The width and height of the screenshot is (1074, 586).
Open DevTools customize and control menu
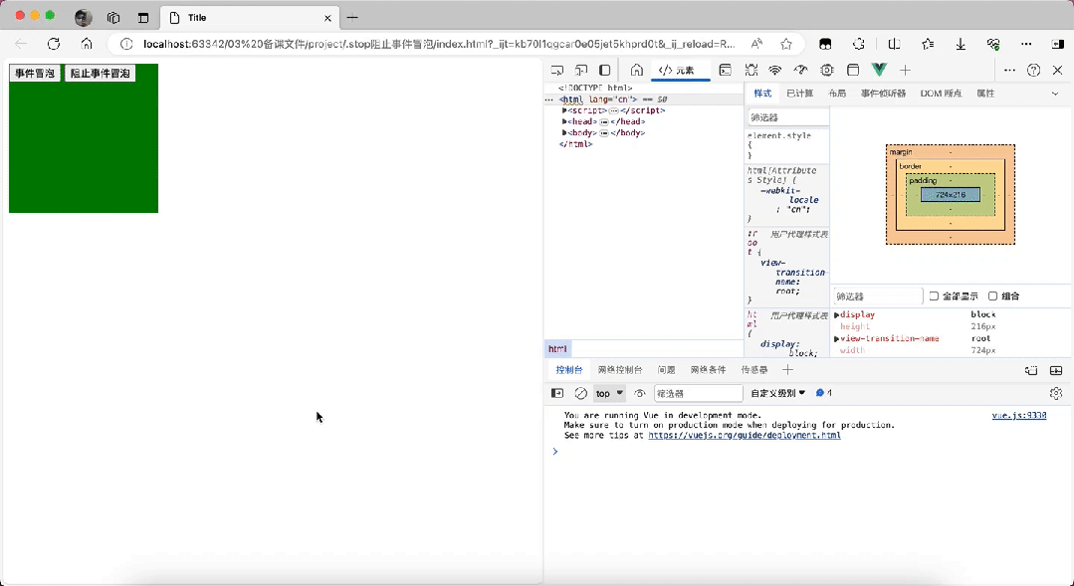click(x=1009, y=70)
